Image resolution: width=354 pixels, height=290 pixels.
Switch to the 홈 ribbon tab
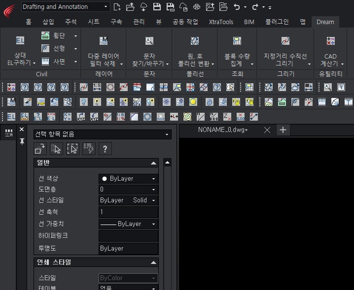(29, 22)
